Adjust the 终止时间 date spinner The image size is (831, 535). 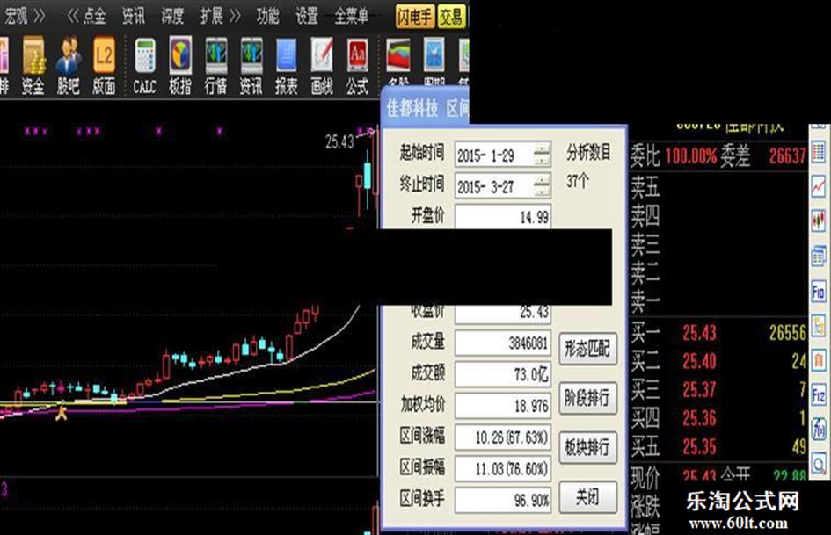[542, 186]
